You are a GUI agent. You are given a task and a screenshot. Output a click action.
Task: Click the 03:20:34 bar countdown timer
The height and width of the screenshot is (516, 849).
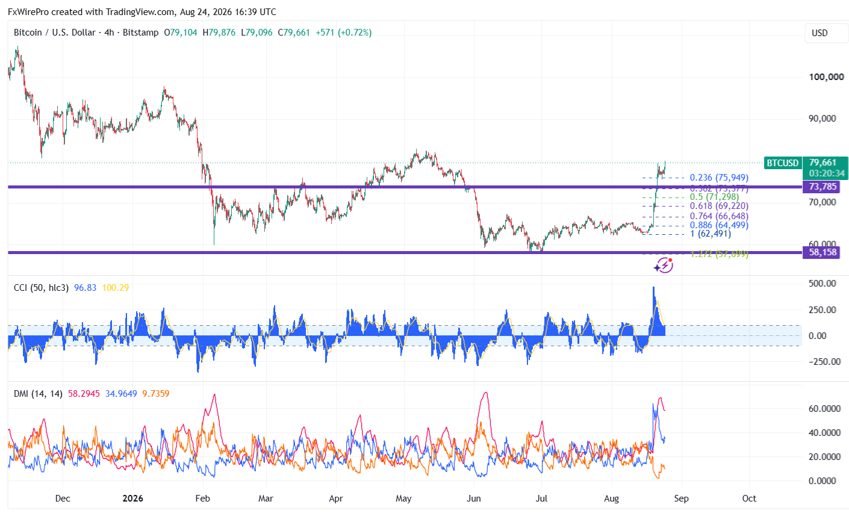pos(826,173)
